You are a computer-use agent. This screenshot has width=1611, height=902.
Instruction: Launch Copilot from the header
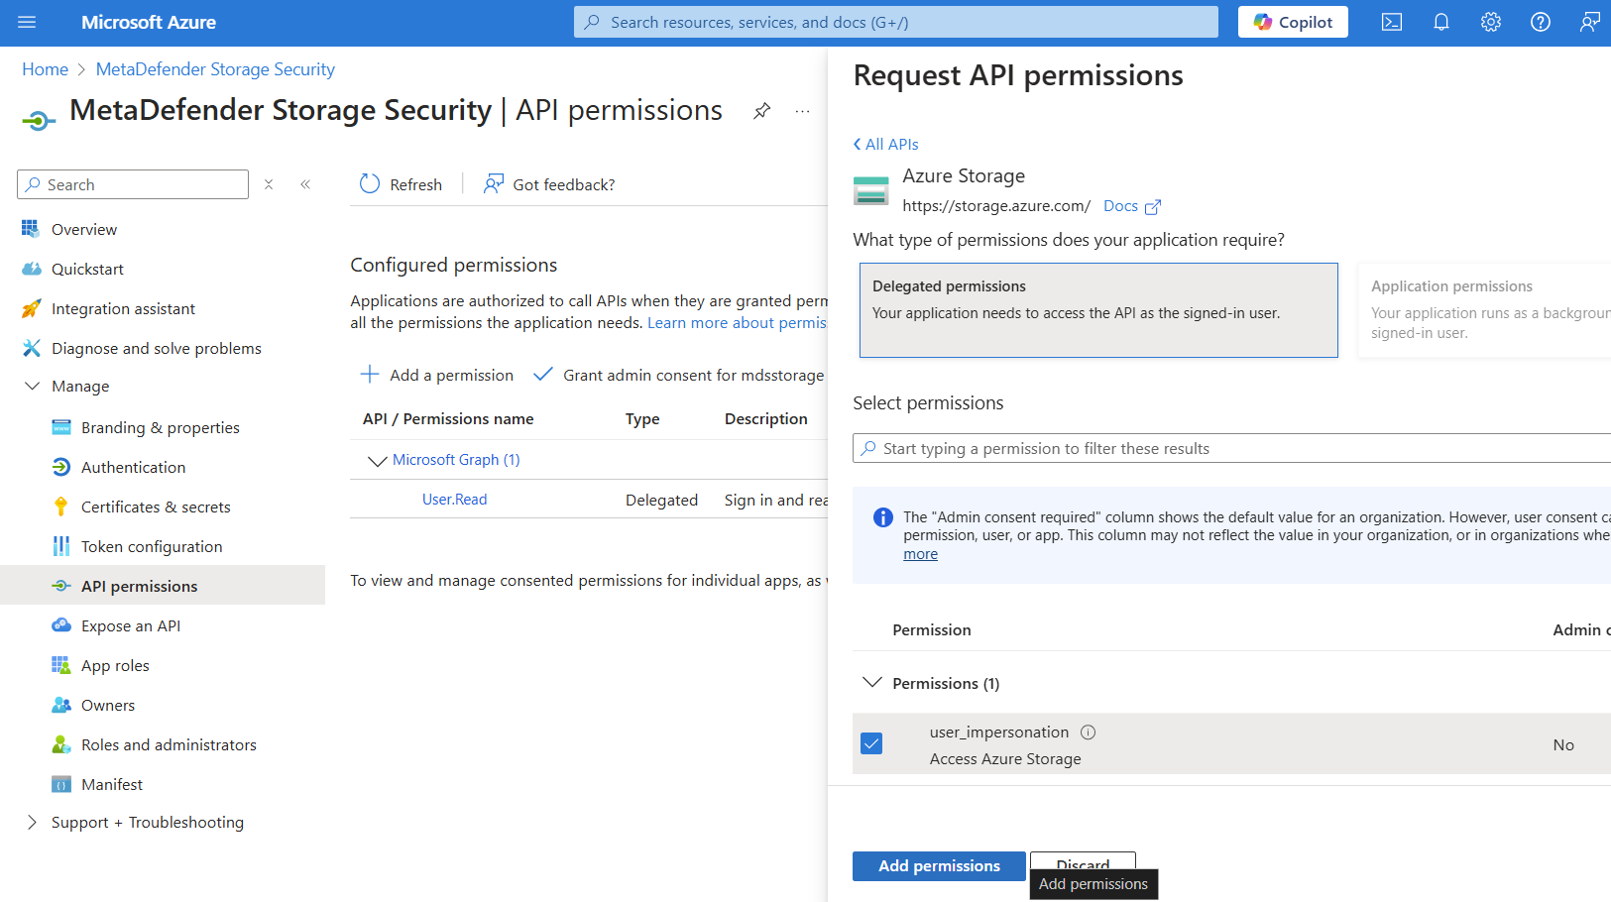point(1293,22)
